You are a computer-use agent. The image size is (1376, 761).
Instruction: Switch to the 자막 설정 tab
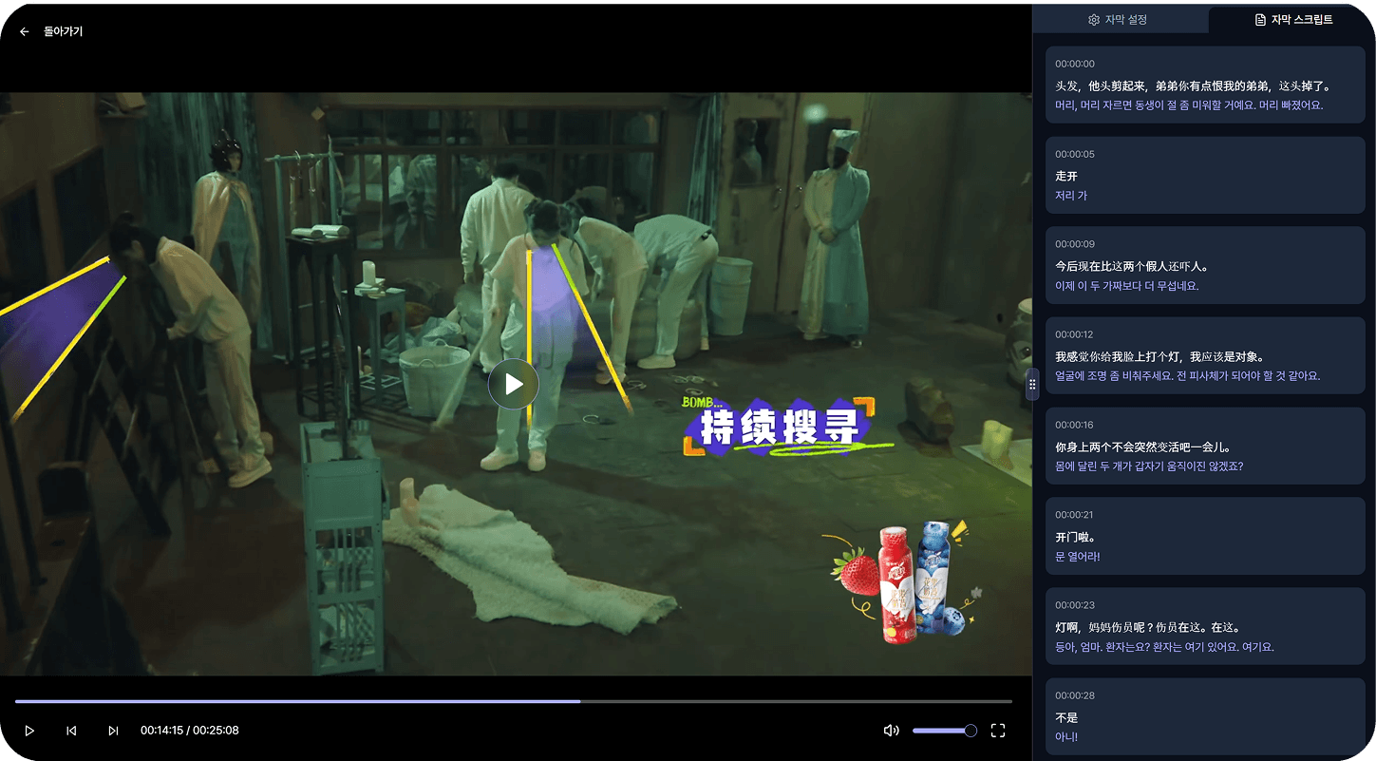pyautogui.click(x=1121, y=19)
